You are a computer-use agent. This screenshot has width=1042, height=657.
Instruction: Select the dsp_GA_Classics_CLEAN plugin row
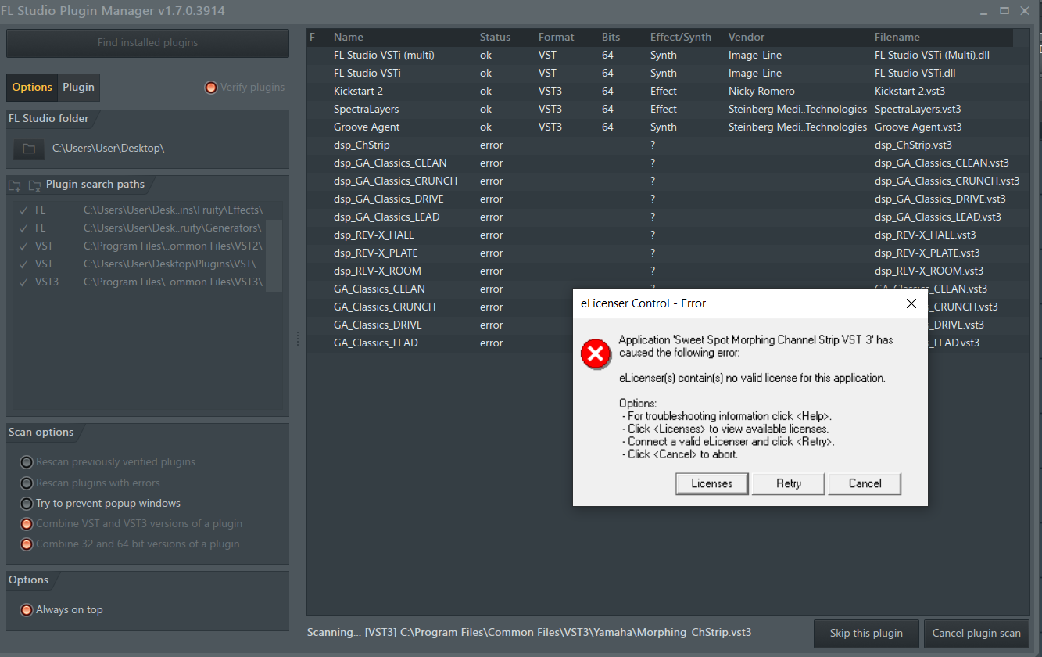(x=668, y=163)
